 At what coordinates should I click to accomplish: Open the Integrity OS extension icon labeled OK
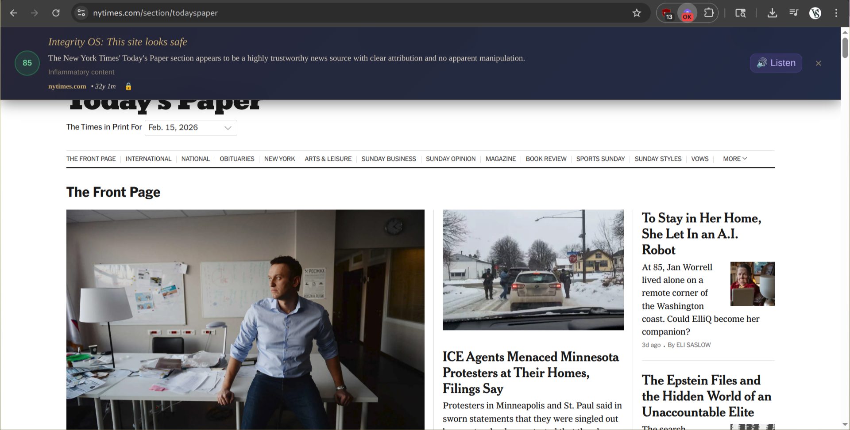(687, 13)
